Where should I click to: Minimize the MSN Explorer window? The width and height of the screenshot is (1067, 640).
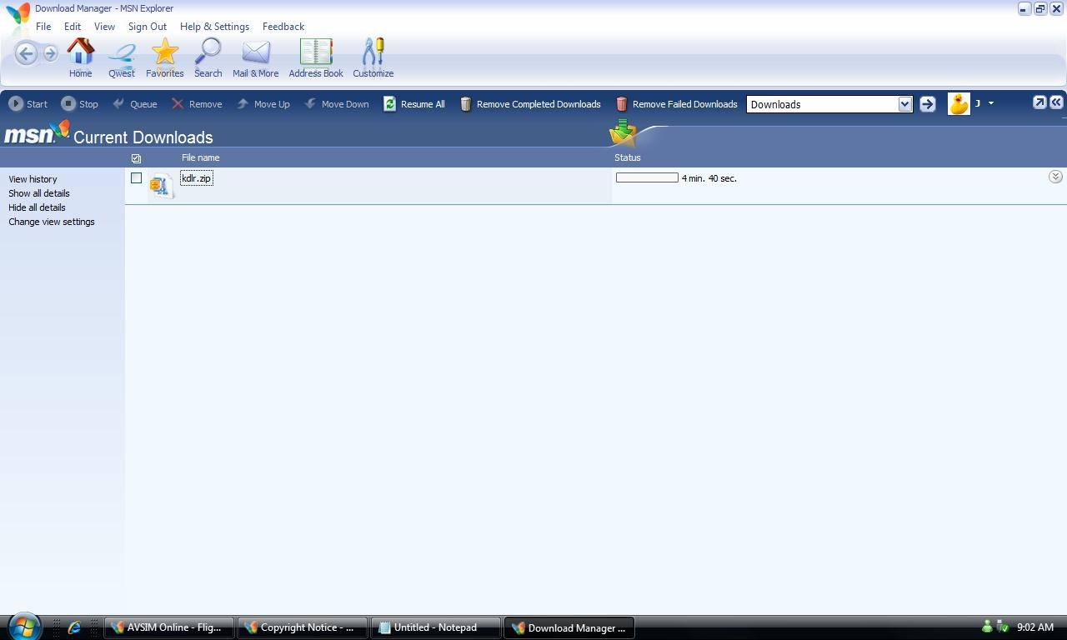pyautogui.click(x=1024, y=8)
